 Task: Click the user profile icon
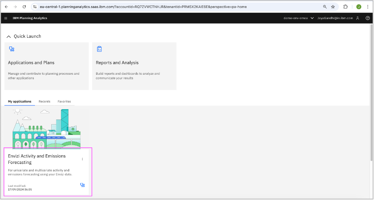click(357, 18)
